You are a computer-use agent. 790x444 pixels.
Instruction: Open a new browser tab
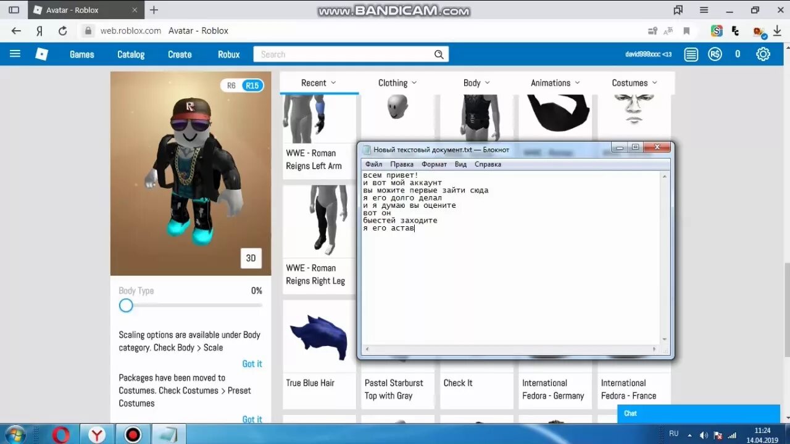pyautogui.click(x=154, y=10)
